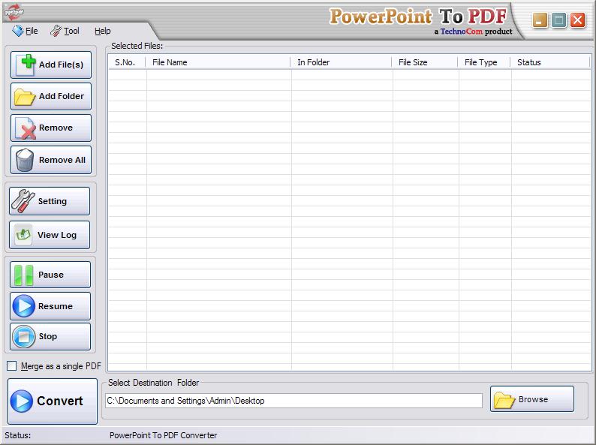The image size is (596, 445).
Task: Open Setting via the wrench icon
Action: 23,201
